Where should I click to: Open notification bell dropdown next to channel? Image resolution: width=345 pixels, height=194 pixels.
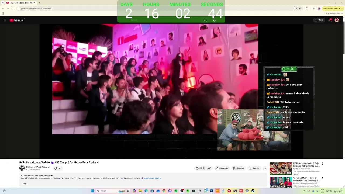point(57,168)
